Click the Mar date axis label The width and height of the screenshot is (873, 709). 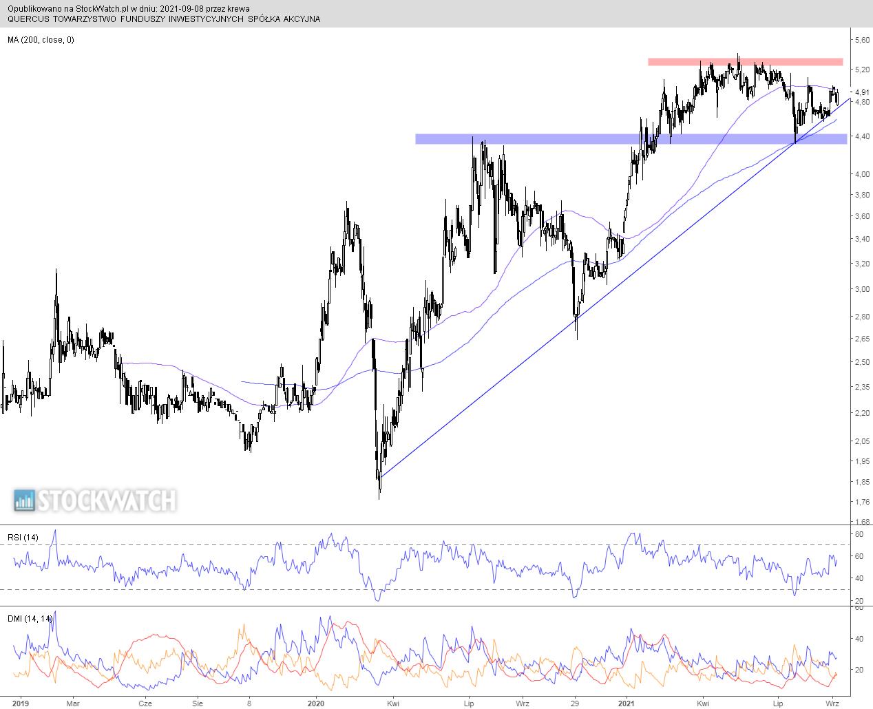pos(72,703)
